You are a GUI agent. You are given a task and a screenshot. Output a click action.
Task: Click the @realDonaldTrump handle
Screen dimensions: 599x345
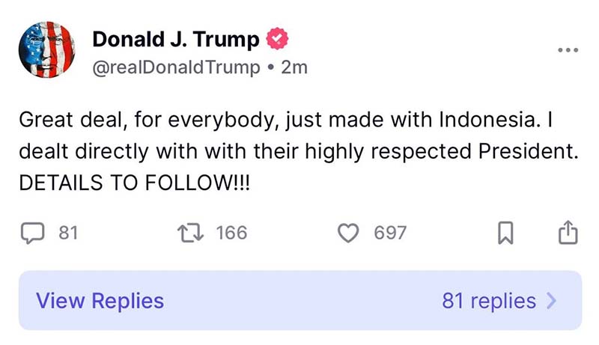coord(177,67)
